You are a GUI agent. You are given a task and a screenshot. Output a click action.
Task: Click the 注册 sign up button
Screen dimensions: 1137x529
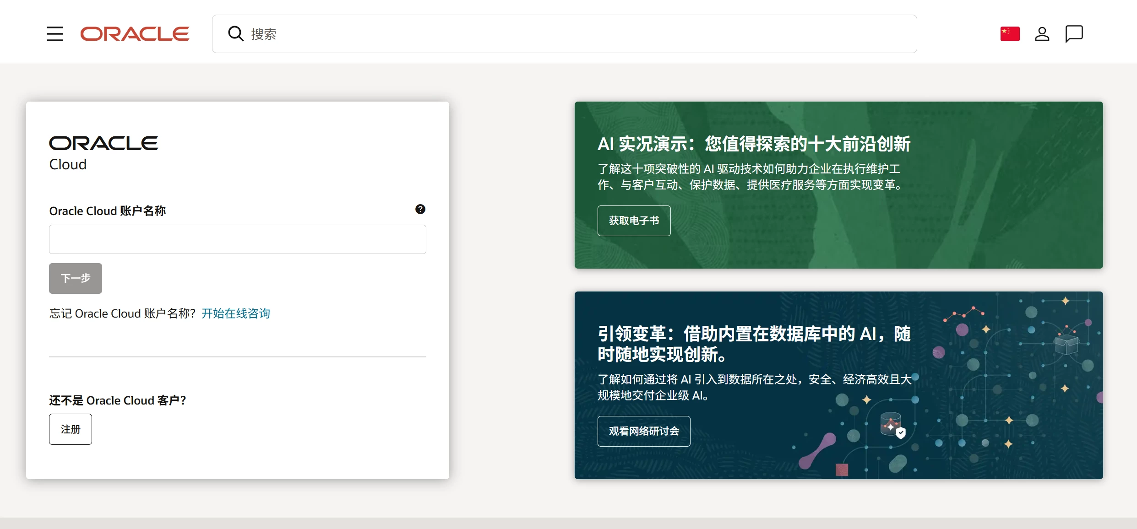pyautogui.click(x=71, y=429)
